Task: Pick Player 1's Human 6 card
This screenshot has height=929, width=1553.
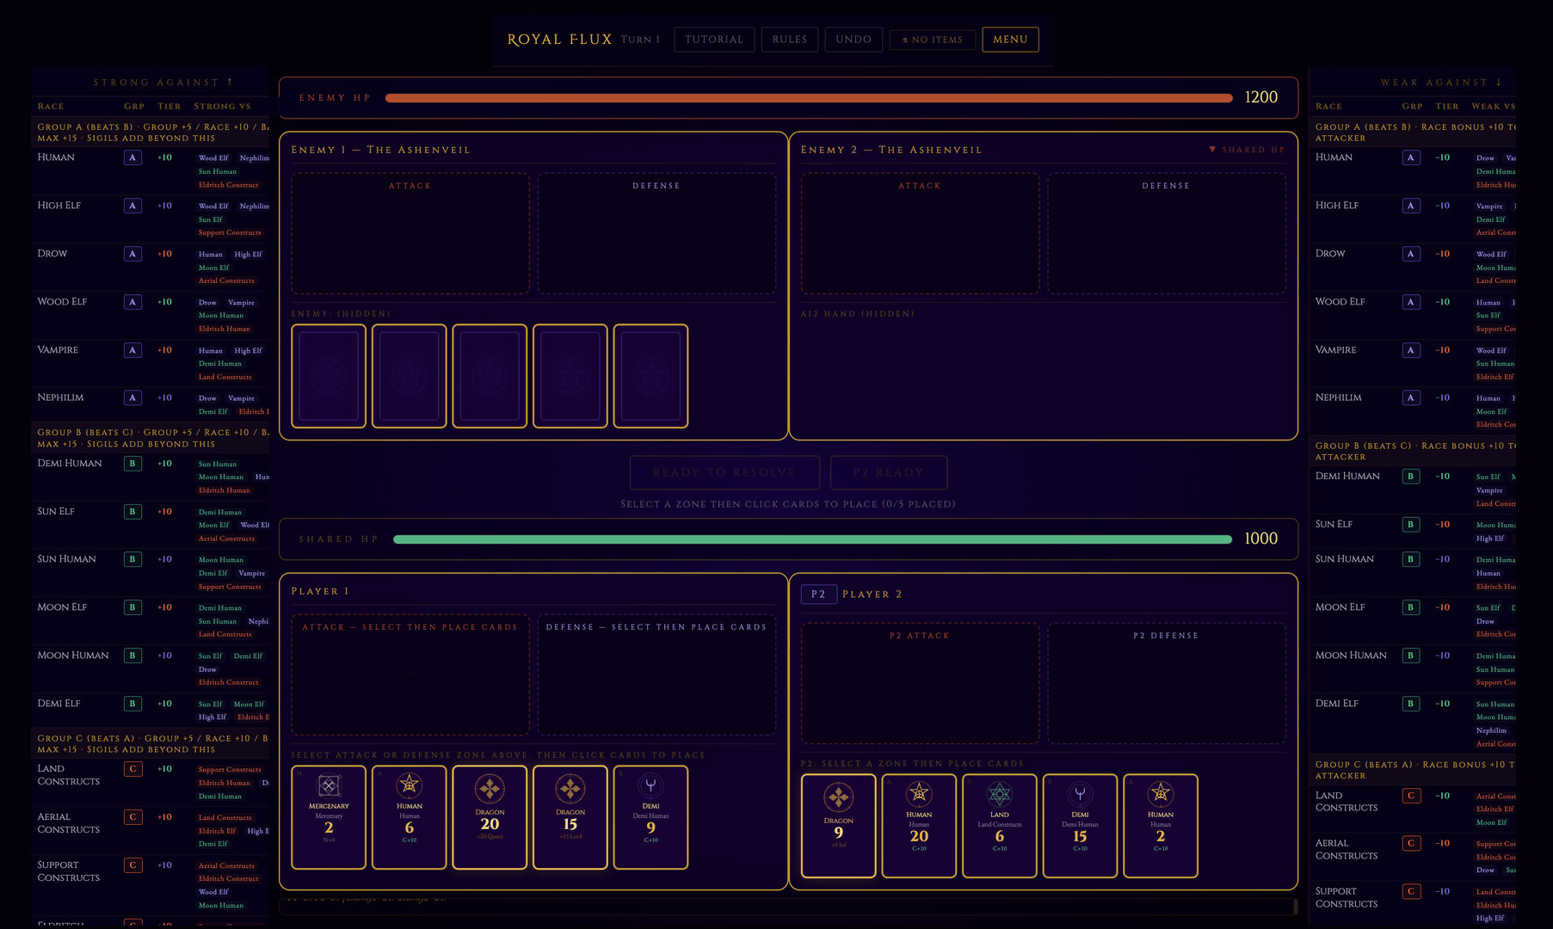Action: coord(409,817)
